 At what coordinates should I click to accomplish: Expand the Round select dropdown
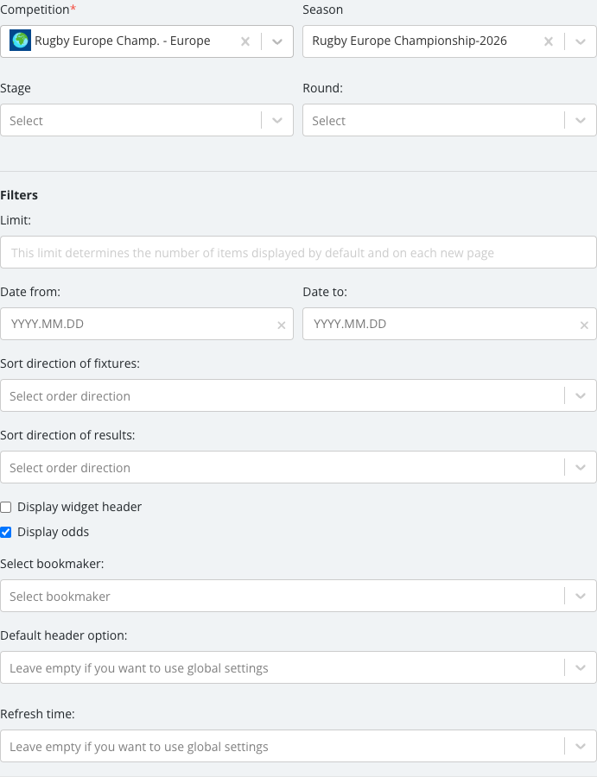(x=449, y=120)
